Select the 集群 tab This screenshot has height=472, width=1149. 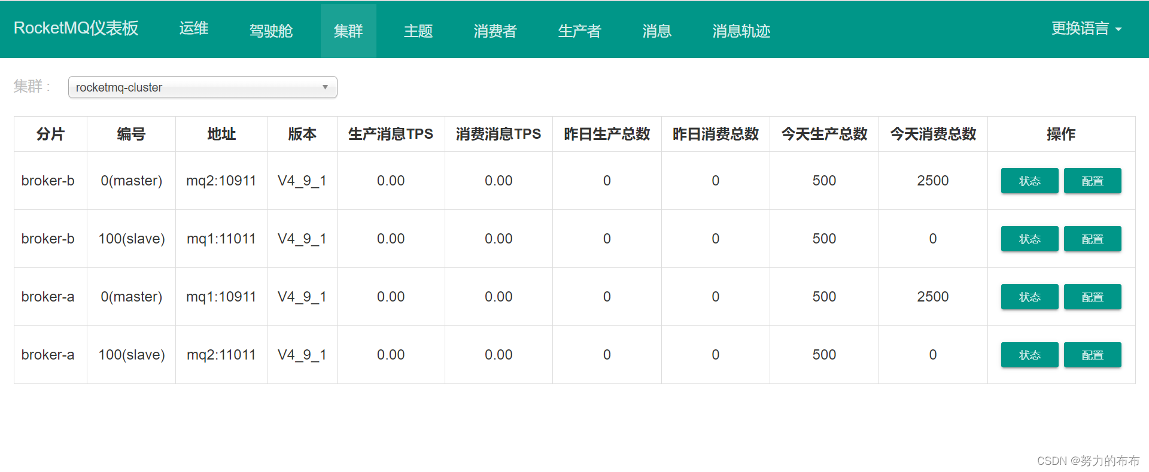point(348,31)
